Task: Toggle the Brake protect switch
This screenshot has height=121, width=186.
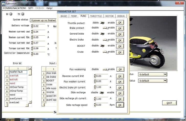Action: tap(104, 28)
